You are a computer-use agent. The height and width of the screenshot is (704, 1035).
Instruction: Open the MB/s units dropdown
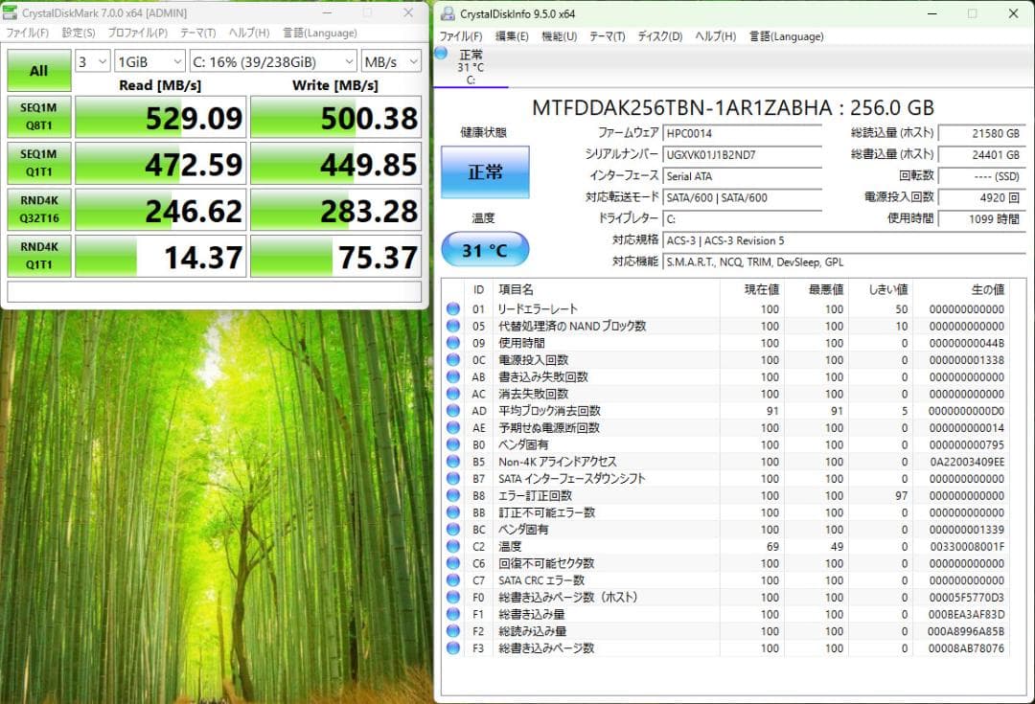coord(388,60)
